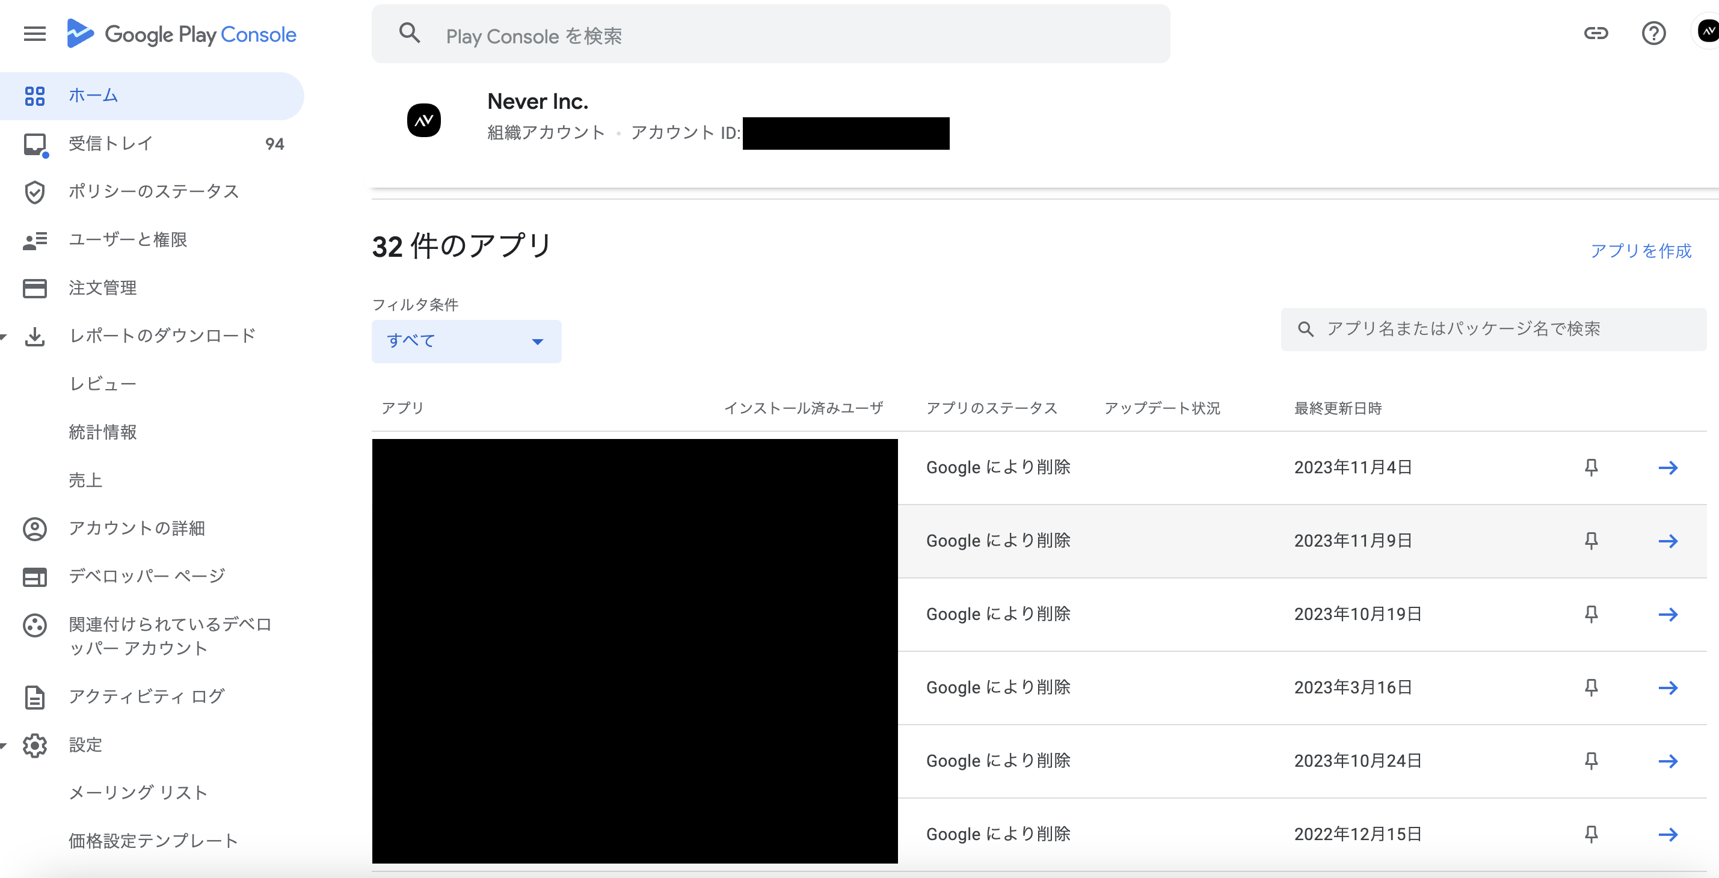Open ユーザーと権限 menu item
1719x878 pixels.
[128, 240]
